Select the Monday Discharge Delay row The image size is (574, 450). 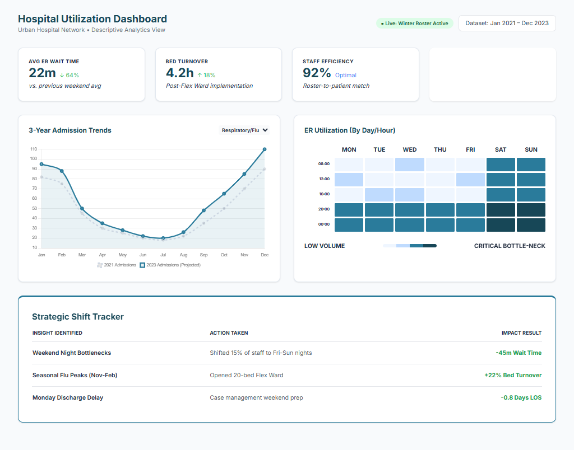286,398
